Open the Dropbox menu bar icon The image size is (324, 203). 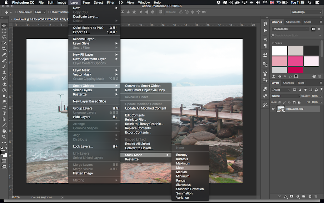(x=219, y=3)
